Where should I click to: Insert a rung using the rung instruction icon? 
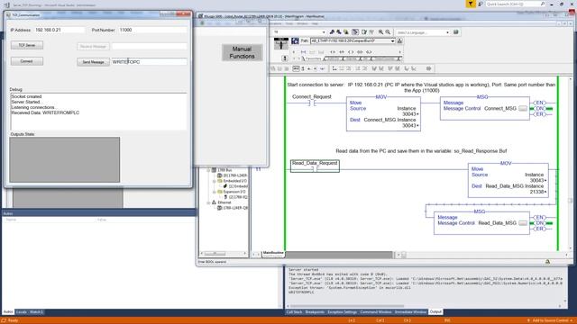[x=303, y=52]
